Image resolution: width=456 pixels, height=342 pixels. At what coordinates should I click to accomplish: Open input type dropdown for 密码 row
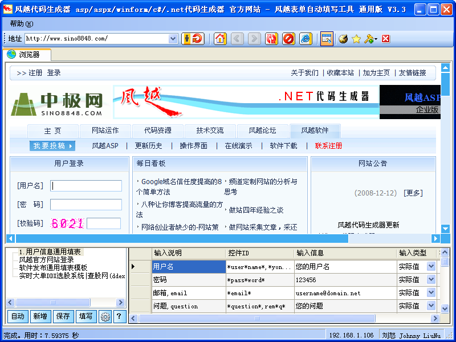[431, 279]
